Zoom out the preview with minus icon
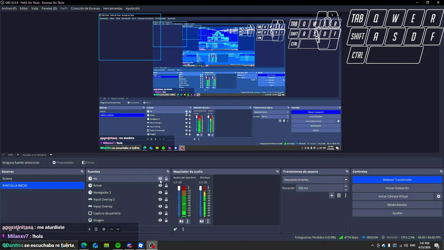The image size is (444, 250). click(3, 155)
